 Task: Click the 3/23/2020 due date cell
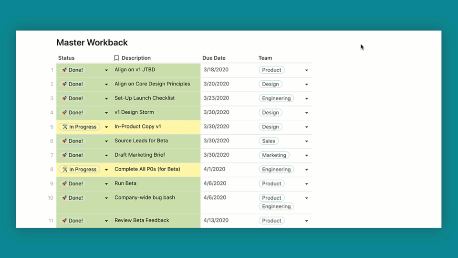coord(228,98)
